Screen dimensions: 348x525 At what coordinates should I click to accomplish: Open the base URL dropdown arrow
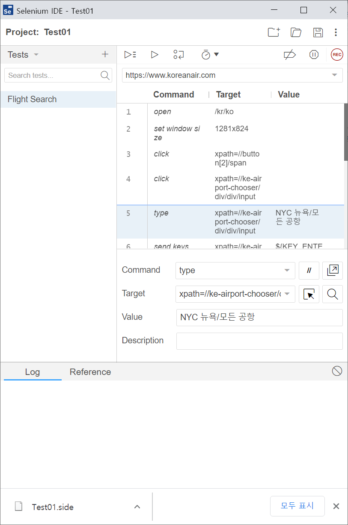(x=335, y=75)
